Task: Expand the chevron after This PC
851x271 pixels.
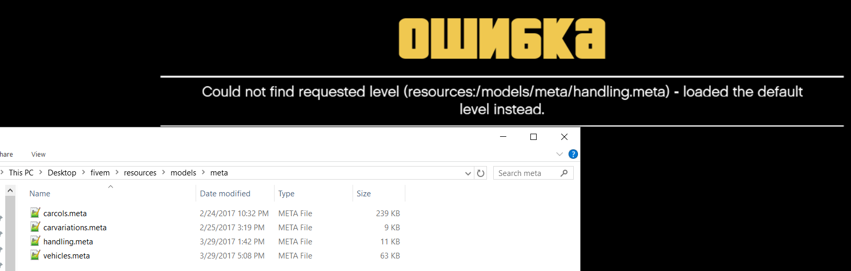Action: click(41, 172)
